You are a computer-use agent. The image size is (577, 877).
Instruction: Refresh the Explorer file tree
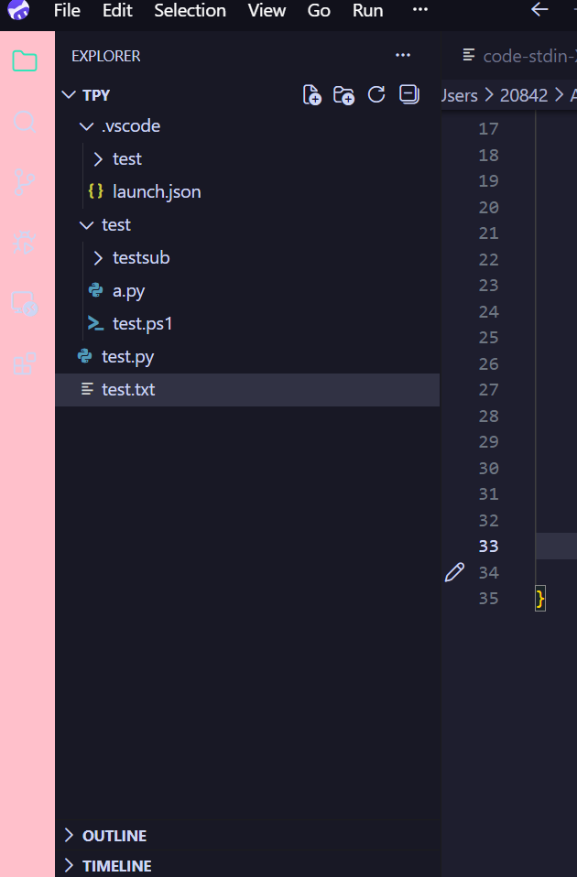click(376, 94)
